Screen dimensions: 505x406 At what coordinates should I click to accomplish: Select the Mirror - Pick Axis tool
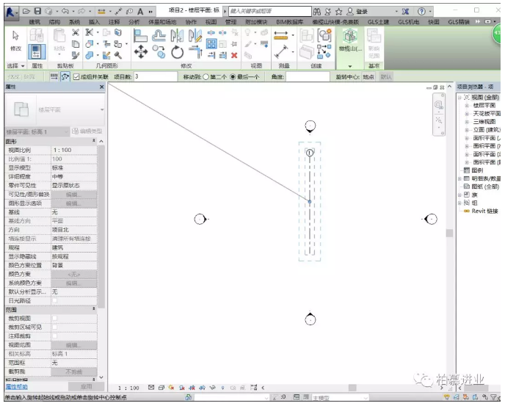pyautogui.click(x=177, y=35)
